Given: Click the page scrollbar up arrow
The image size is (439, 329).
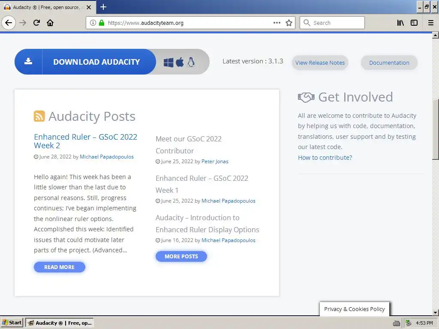Looking at the screenshot, I should coord(436,35).
